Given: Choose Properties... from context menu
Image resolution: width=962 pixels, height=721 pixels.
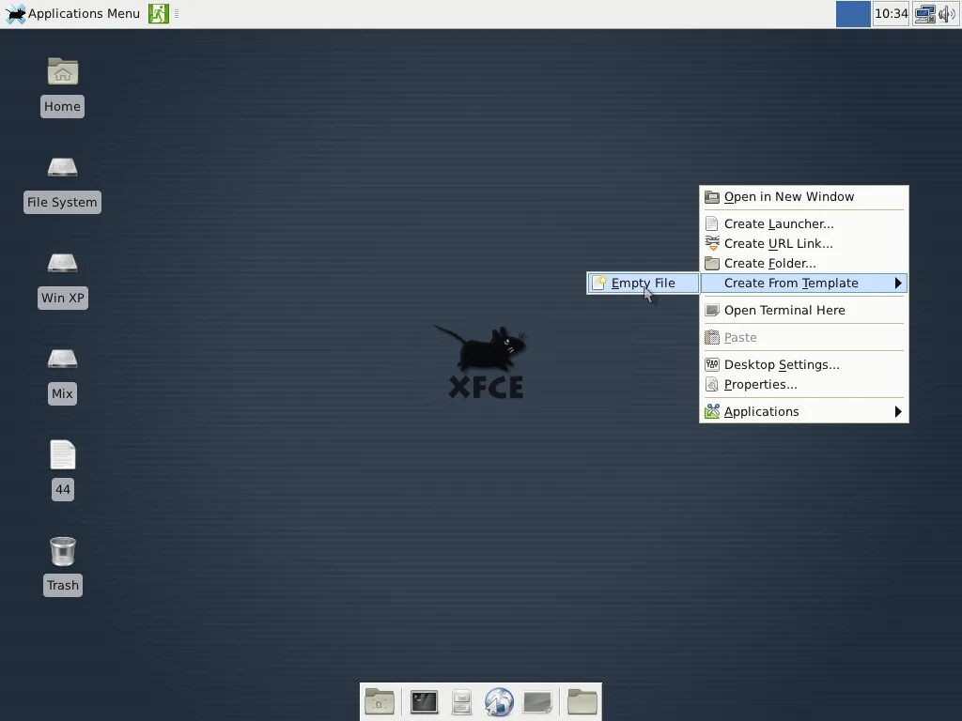Looking at the screenshot, I should [x=804, y=384].
